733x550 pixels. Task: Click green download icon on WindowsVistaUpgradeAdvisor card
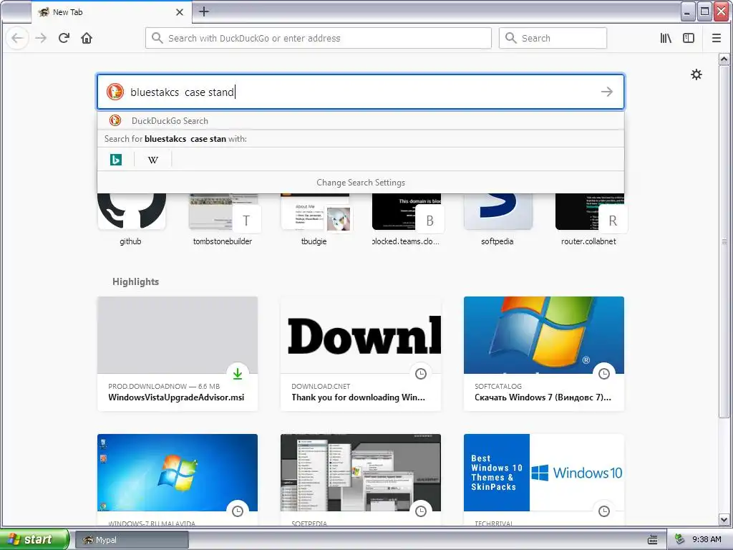(238, 373)
